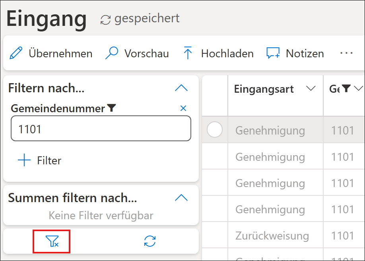Select the first Genehmigung row radio button
Viewport: 365px width, 261px height.
(215, 130)
